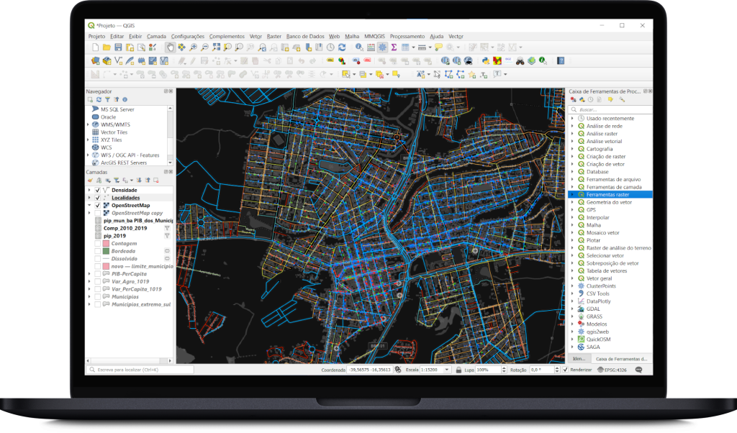The width and height of the screenshot is (737, 433).
Task: Enable the OpenStreetMap copy layer checkbox
Action: pyautogui.click(x=97, y=213)
